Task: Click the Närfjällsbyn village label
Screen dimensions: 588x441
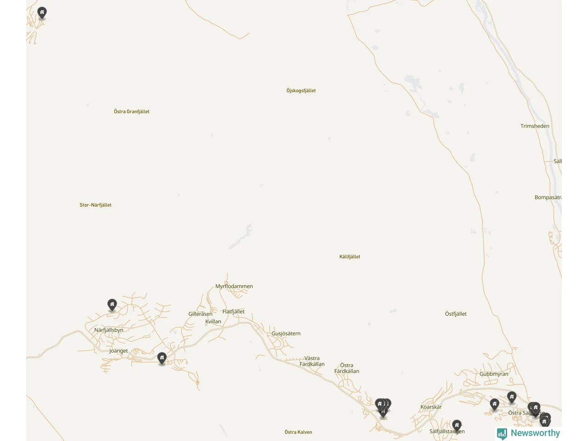Action: pos(109,330)
